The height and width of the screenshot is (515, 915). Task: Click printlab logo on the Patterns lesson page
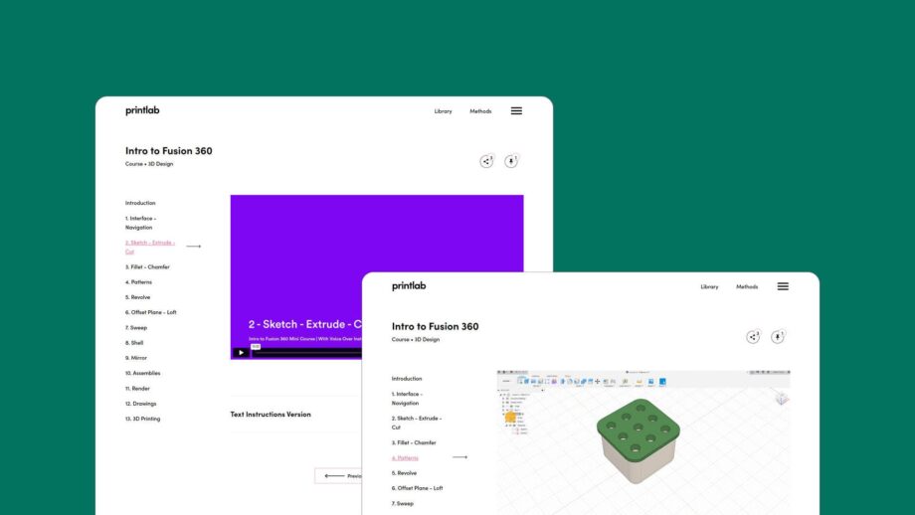[x=409, y=286]
